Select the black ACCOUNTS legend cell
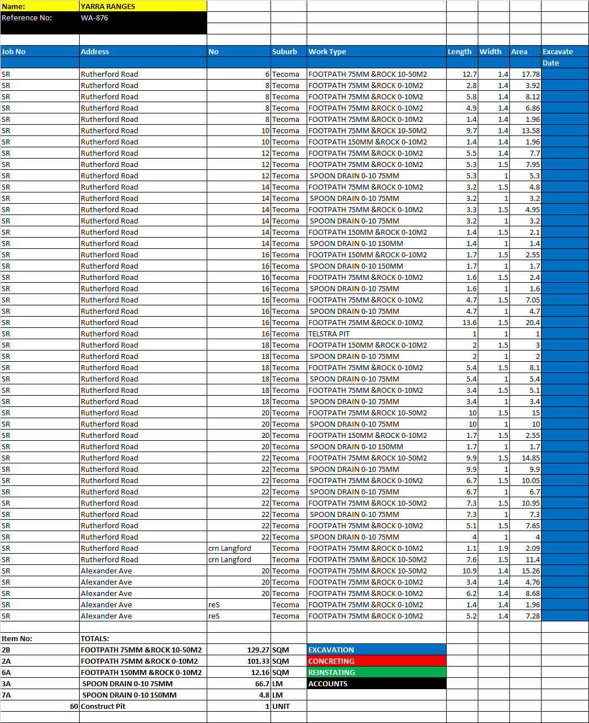The width and height of the screenshot is (589, 723). (377, 683)
